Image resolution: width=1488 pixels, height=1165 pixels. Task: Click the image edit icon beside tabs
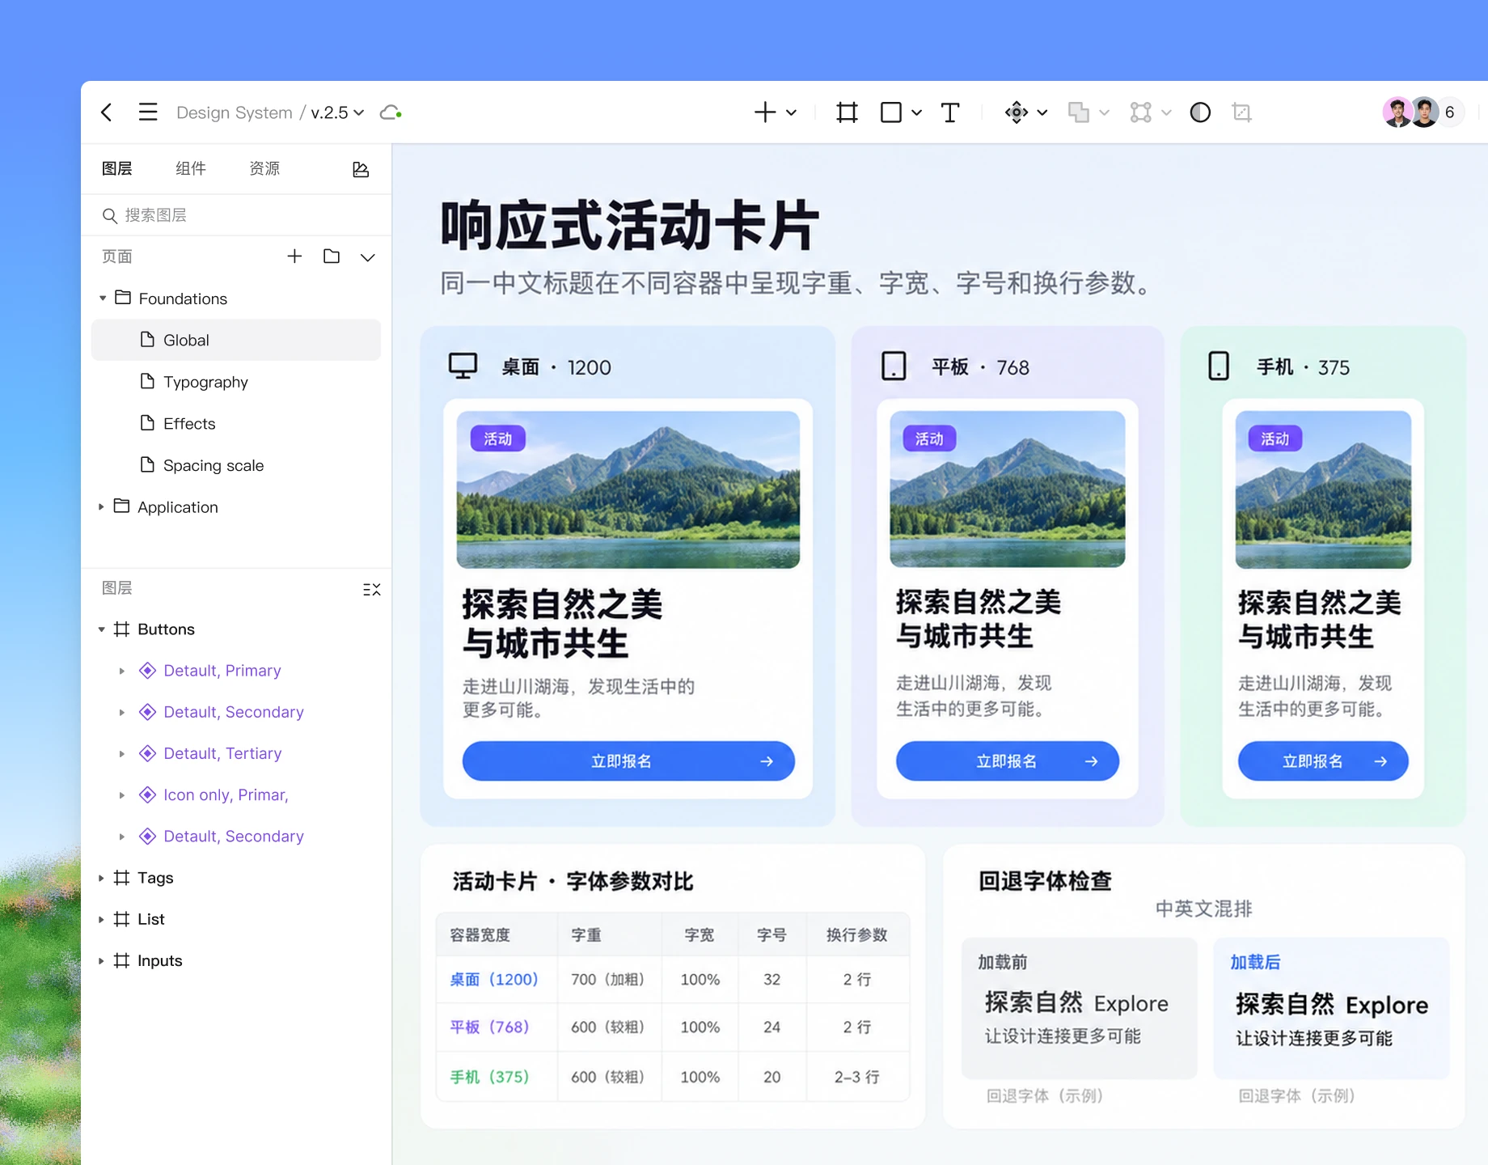(361, 169)
